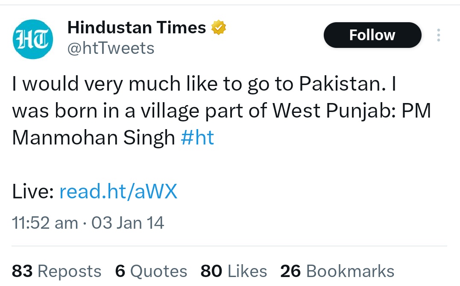Viewport: 460px width, 286px height.
Task: Show the 80 Likes list
Action: [x=234, y=271]
